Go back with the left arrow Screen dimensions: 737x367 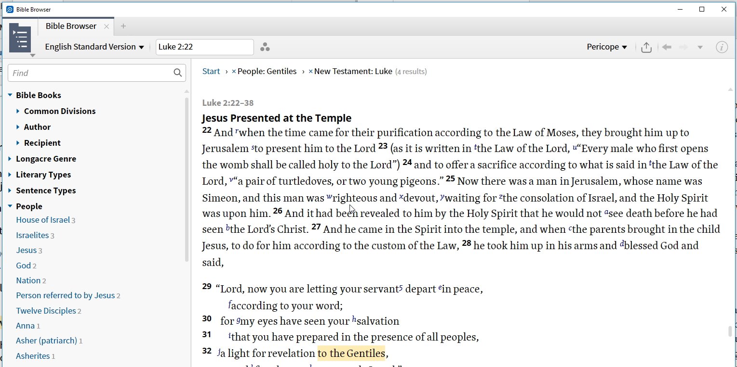coord(667,47)
